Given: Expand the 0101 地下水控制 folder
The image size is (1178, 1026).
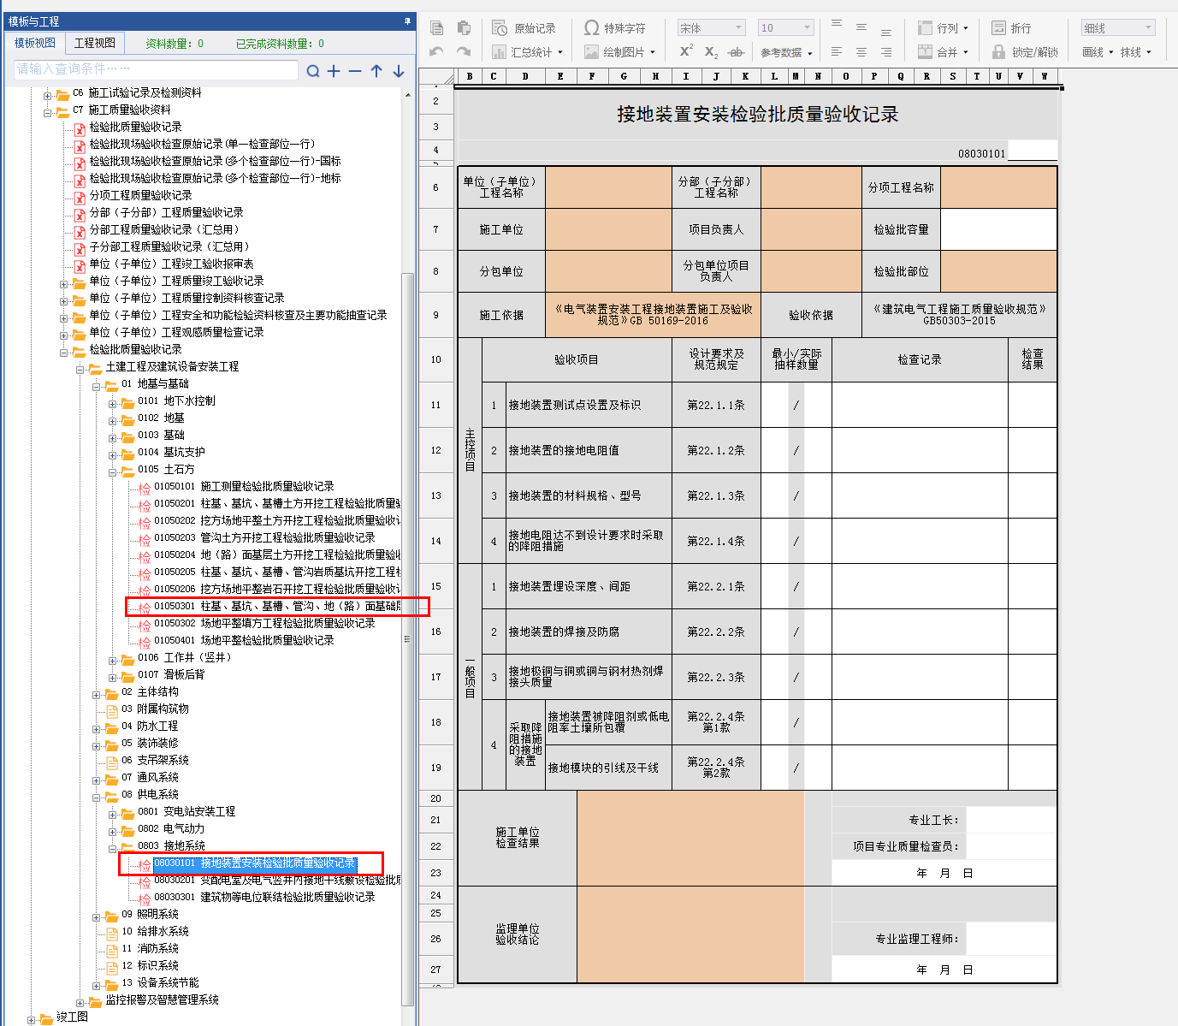Looking at the screenshot, I should [113, 403].
